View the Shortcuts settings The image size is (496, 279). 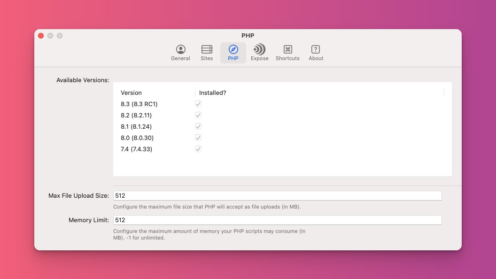[x=287, y=52]
